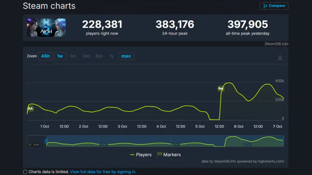Click the Aion 2 game thumbnail
Screen dimensions: 312x175
click(x=46, y=27)
